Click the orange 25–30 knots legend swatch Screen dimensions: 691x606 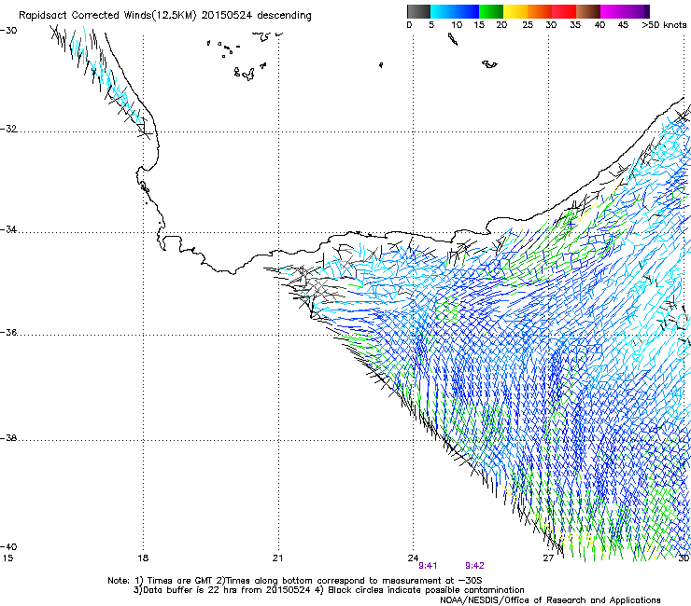(x=540, y=11)
